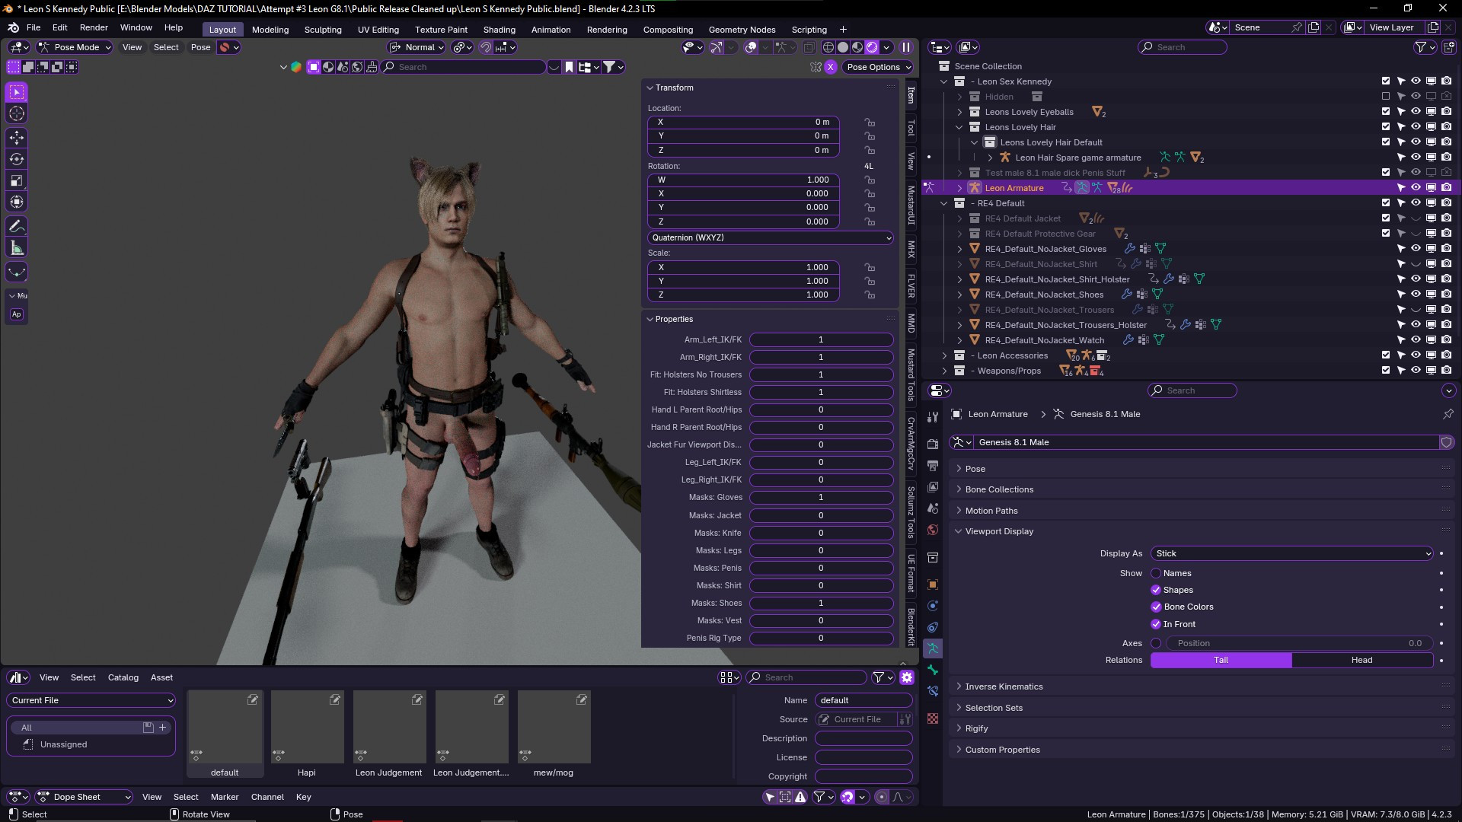
Task: Click the Masks: Gloves value slider
Action: (821, 497)
